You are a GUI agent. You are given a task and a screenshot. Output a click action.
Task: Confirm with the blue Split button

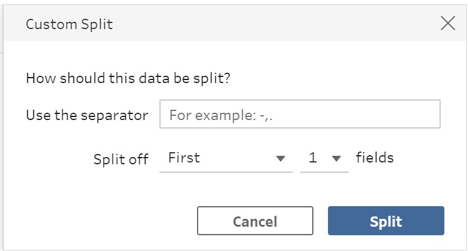(386, 221)
